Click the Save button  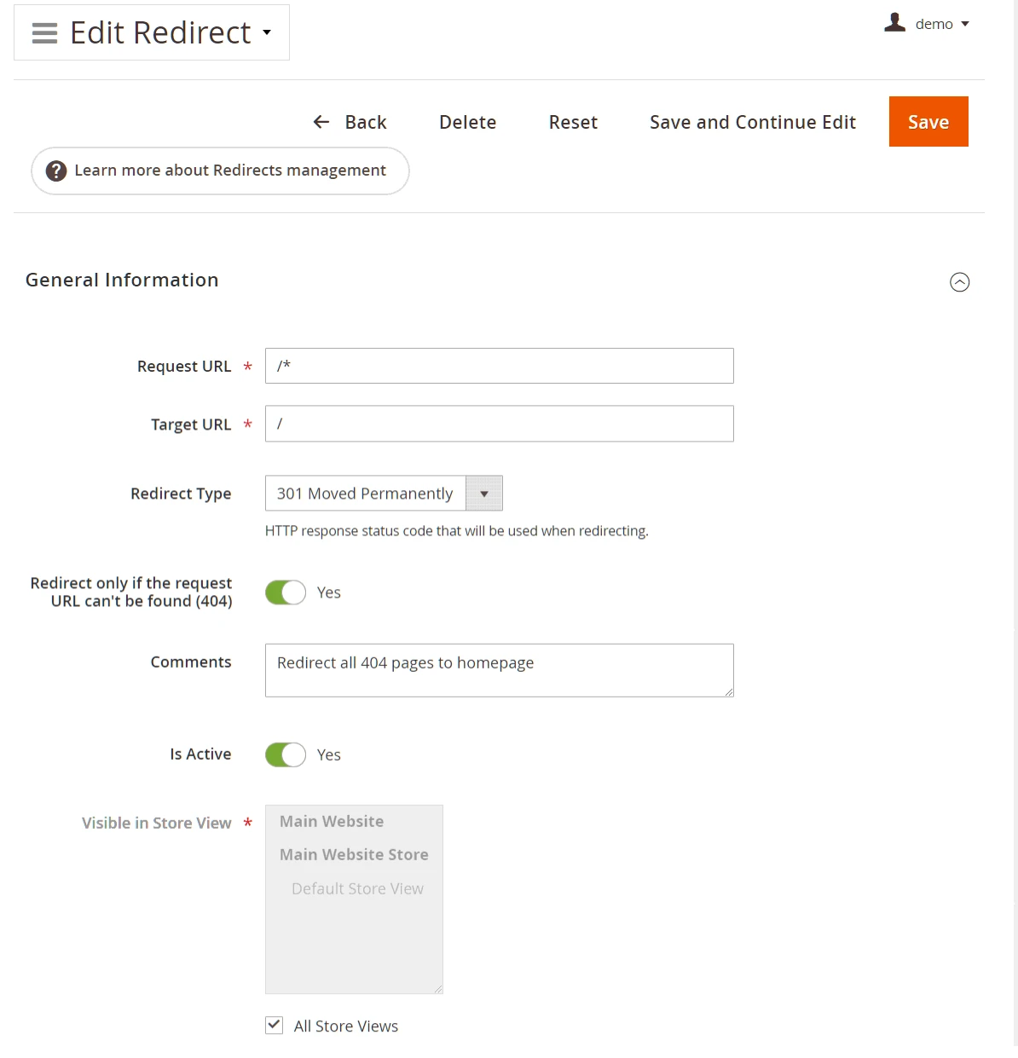coord(928,121)
